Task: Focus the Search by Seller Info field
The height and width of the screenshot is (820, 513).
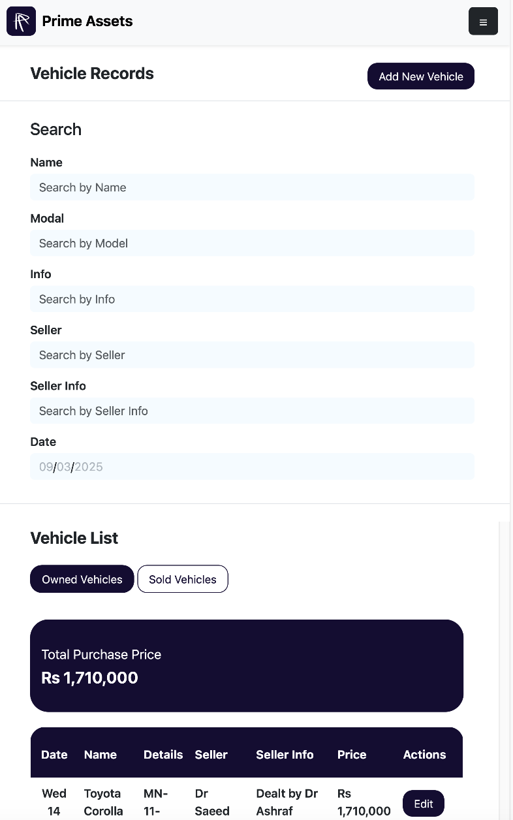Action: 252,411
